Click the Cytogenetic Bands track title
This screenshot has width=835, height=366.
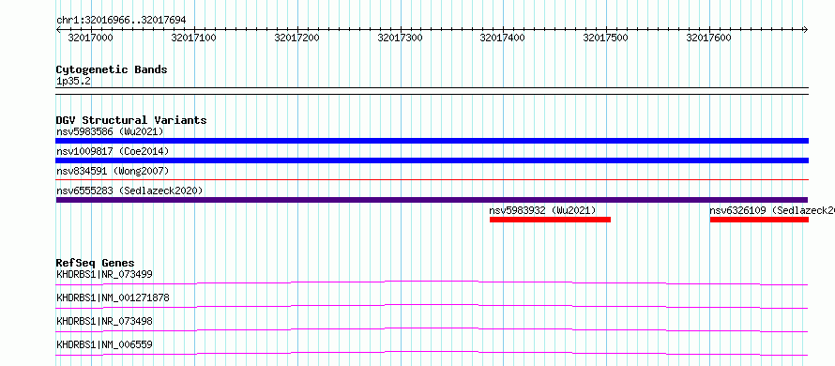pos(112,69)
